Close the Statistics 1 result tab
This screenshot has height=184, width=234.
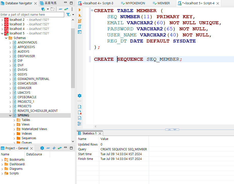(x=100, y=133)
